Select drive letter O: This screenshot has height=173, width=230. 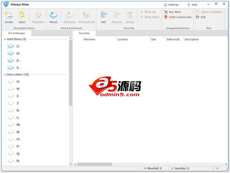tap(14, 139)
